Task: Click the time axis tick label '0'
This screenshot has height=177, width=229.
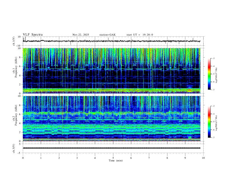Action: click(x=23, y=158)
